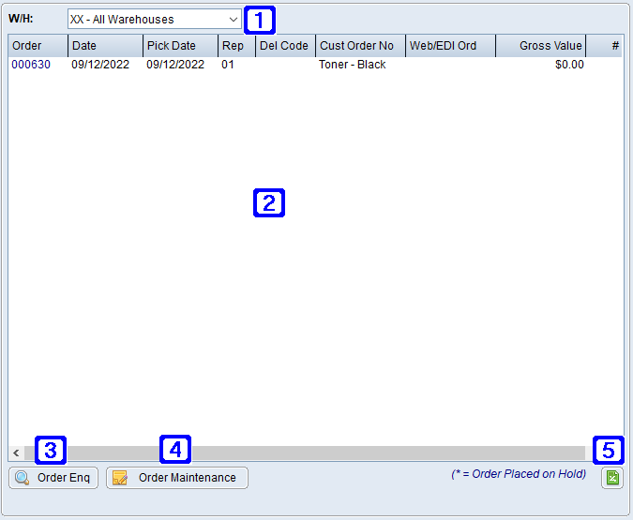Open Order Enq with magnifier button
The height and width of the screenshot is (520, 633).
coord(53,478)
